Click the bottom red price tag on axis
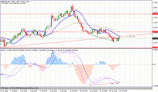Screen dimensions: 158x92 pyautogui.click(x=155, y=47)
